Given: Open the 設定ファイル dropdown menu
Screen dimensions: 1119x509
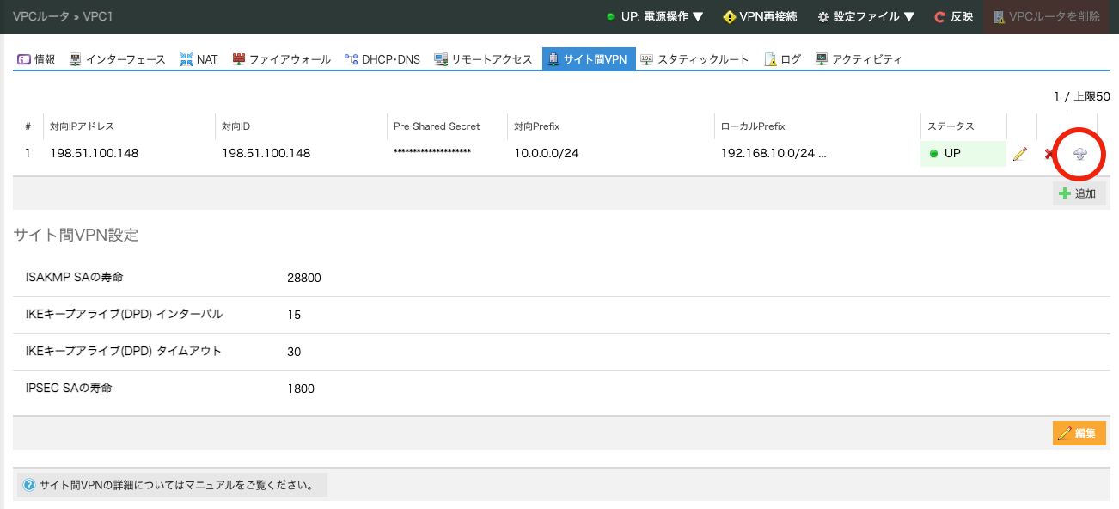Looking at the screenshot, I should pyautogui.click(x=865, y=16).
